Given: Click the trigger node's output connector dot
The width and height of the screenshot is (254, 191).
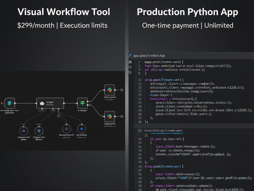Looking at the screenshot, I should [x=15, y=103].
